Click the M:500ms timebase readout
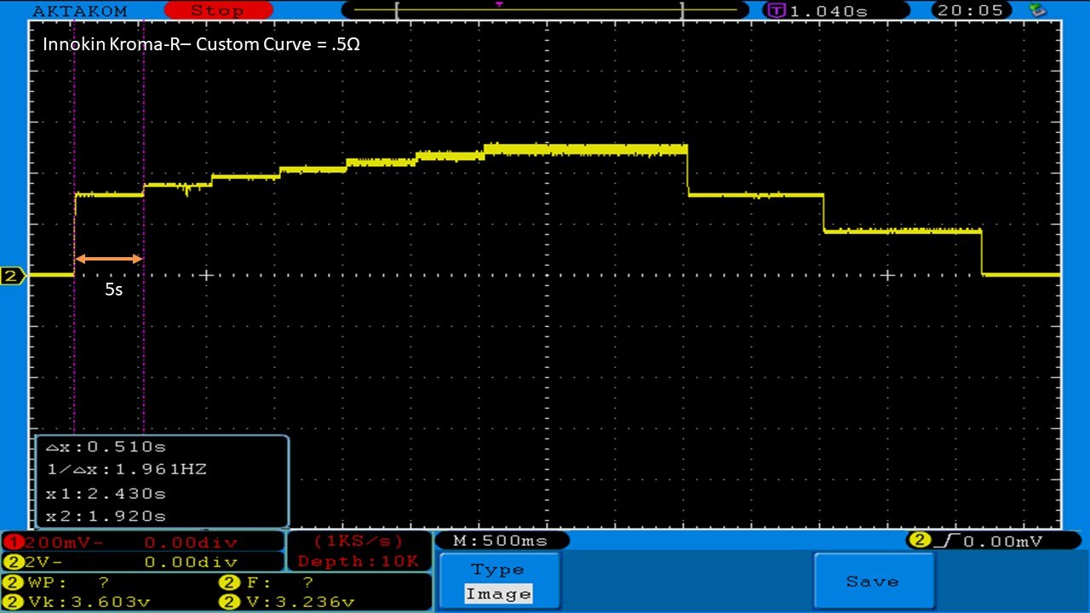The image size is (1090, 613). point(501,541)
